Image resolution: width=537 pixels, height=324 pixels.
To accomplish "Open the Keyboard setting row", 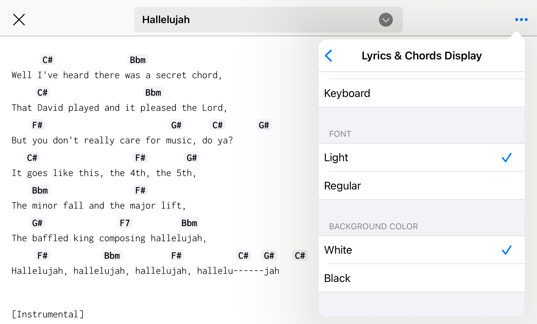I will (x=421, y=93).
